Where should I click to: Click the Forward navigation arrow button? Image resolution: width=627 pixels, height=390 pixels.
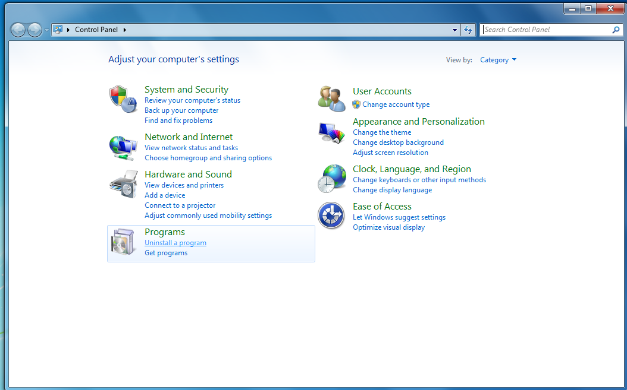35,30
